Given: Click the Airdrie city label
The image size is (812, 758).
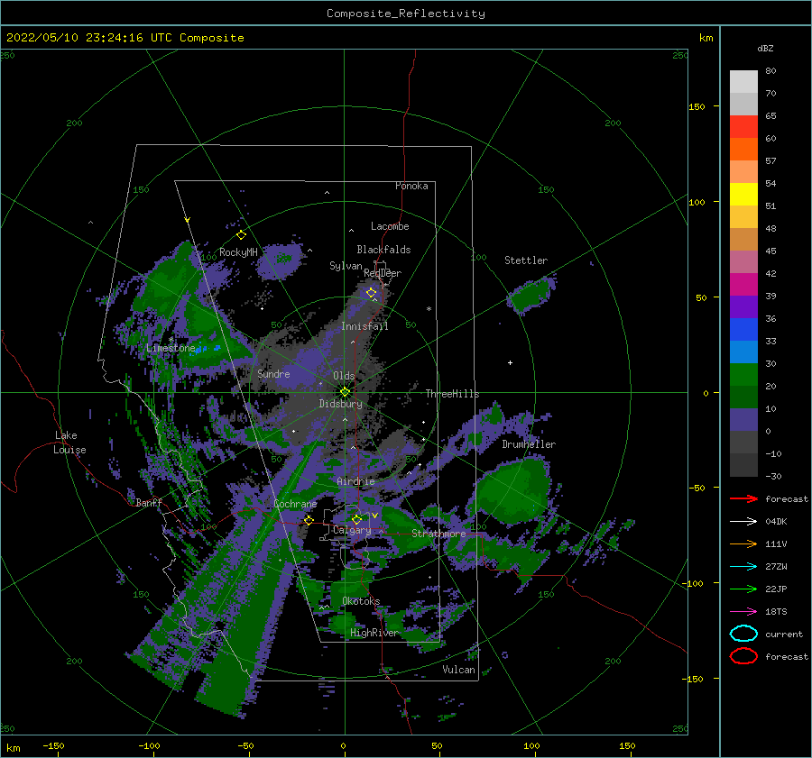Looking at the screenshot, I should coord(355,481).
